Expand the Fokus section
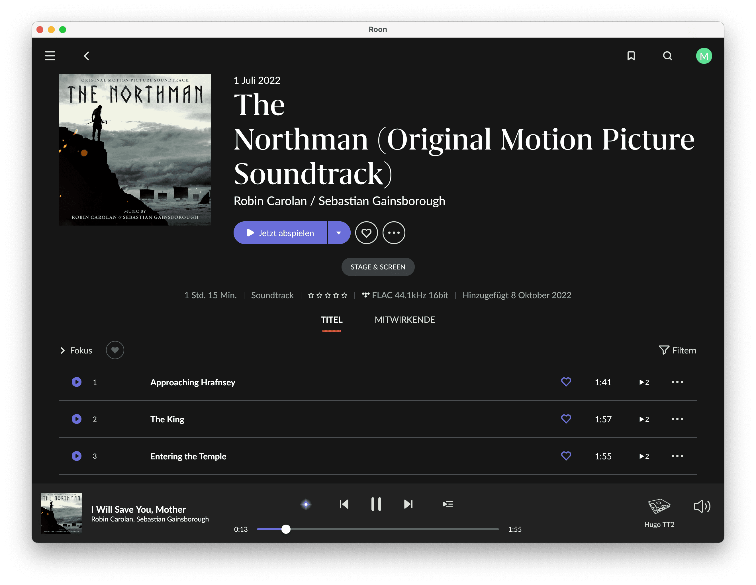 [76, 350]
